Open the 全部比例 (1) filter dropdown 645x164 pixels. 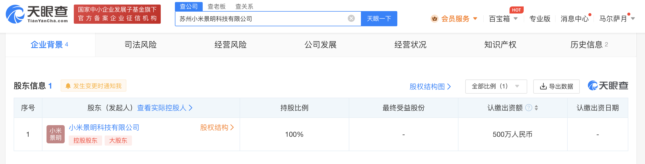(496, 86)
